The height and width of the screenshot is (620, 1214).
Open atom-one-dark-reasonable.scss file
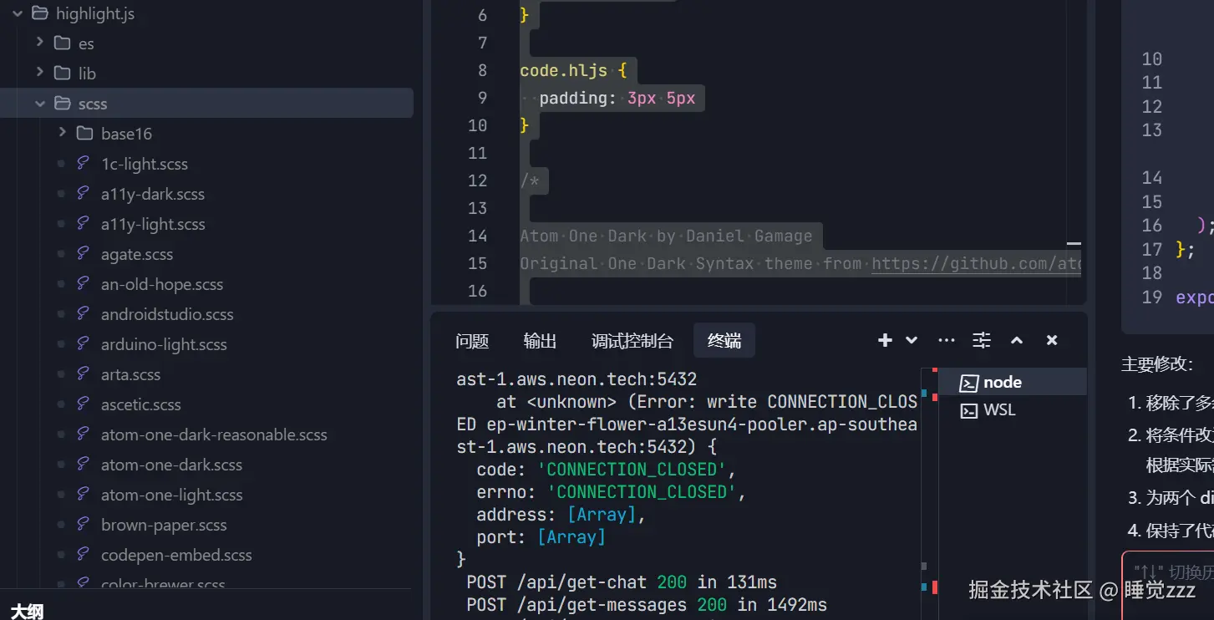(214, 435)
